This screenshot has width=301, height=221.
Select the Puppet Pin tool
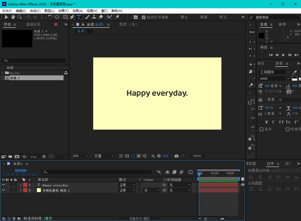tap(117, 17)
